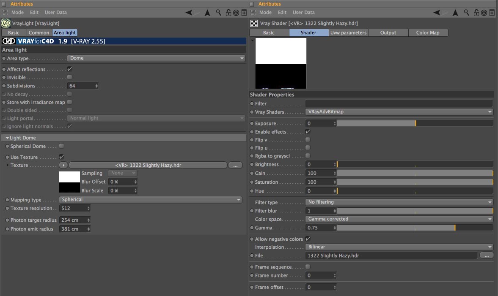Click the large shader preview thumbnail
Screen dimensions: 498x296
(281, 63)
